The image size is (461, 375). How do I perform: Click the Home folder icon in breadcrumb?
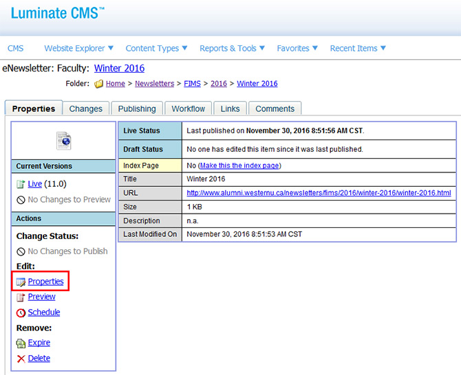pyautogui.click(x=99, y=84)
